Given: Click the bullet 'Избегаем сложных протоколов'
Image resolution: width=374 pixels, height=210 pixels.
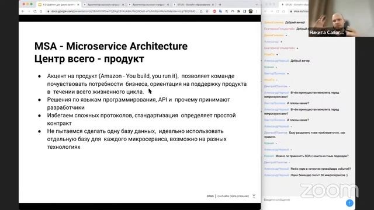Looking at the screenshot, I should [x=141, y=119].
